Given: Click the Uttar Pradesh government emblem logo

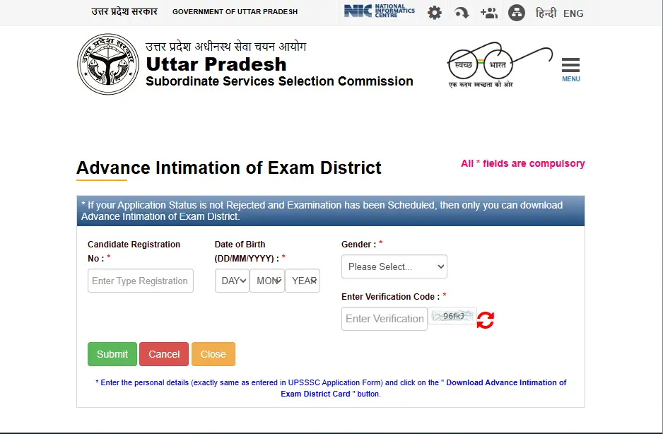Looking at the screenshot, I should pos(108,64).
